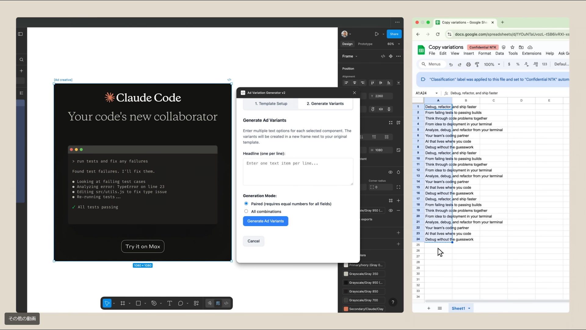Screen dimensions: 586x330
Task: Click the undo arrow in Sheets
Action: coord(451,64)
